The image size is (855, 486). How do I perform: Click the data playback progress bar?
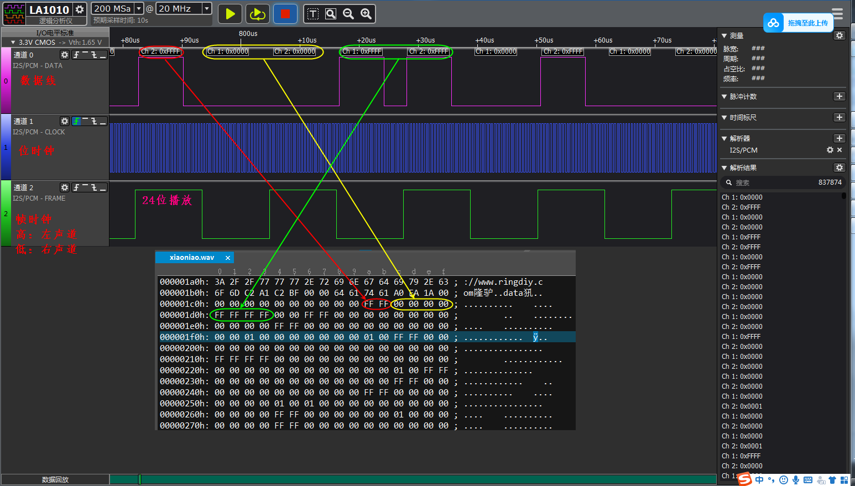(413, 479)
